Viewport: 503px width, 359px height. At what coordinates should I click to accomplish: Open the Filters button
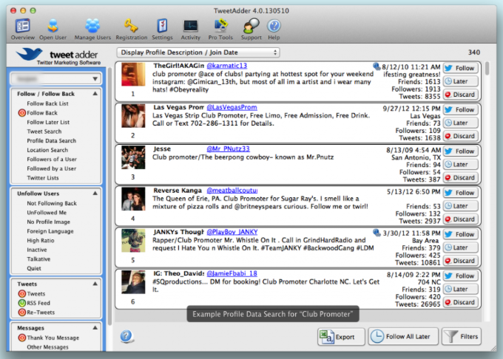pos(462,337)
